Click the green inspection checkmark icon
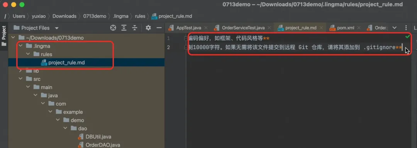 (x=407, y=37)
